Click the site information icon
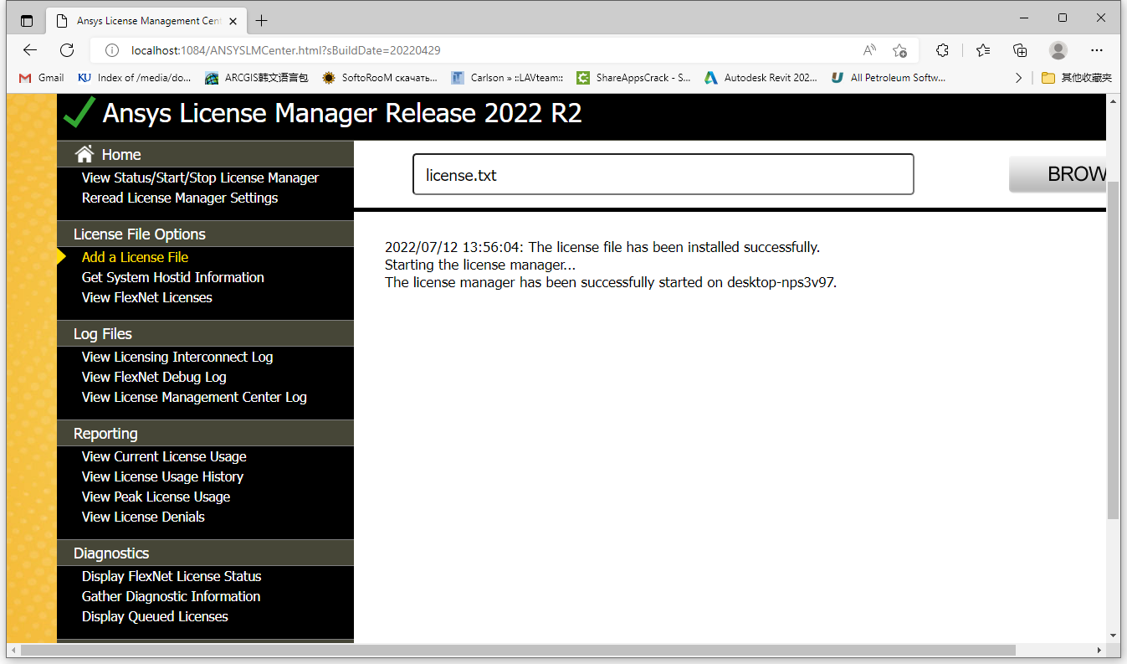Screen dimensions: 1127x664 (112, 50)
